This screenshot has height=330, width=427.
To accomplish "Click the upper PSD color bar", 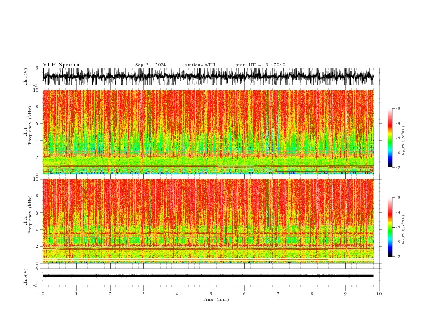I will [390, 138].
